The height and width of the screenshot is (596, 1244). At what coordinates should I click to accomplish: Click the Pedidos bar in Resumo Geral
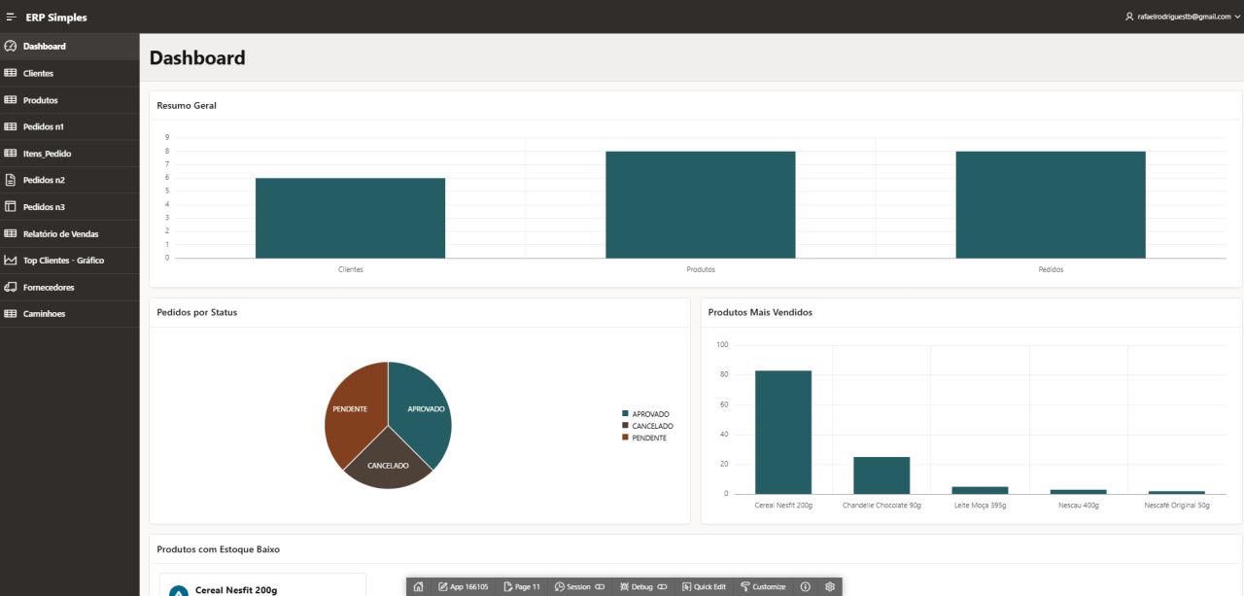tap(1051, 204)
